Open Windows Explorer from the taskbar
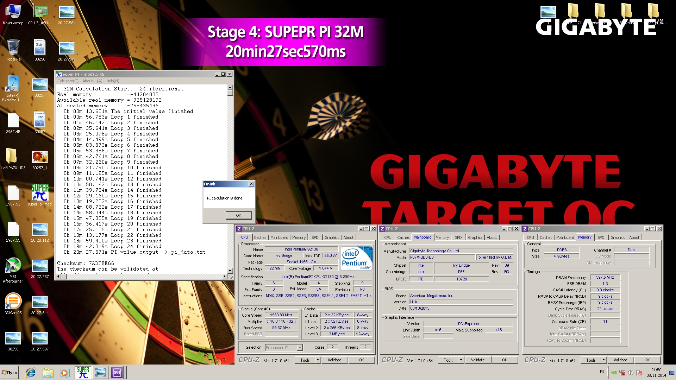The width and height of the screenshot is (676, 380). tap(48, 373)
